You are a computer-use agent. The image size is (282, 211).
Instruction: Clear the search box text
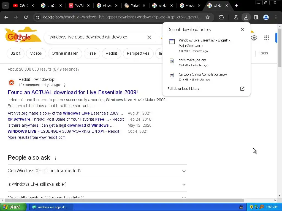coord(149,37)
